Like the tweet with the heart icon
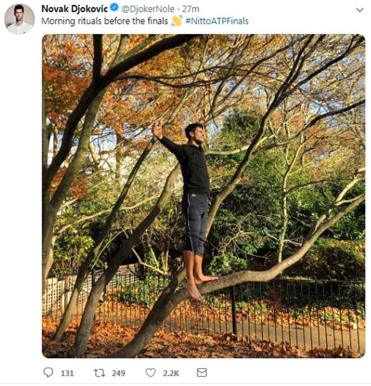Screen dimensions: 371x386 coord(151,373)
